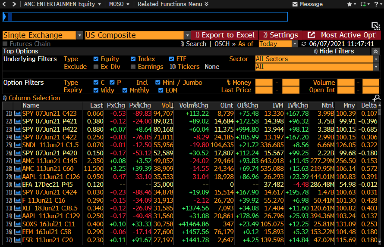Open chart icon for AMC 11Jun21 C60
This screenshot has width=384, height=247.
point(17,169)
